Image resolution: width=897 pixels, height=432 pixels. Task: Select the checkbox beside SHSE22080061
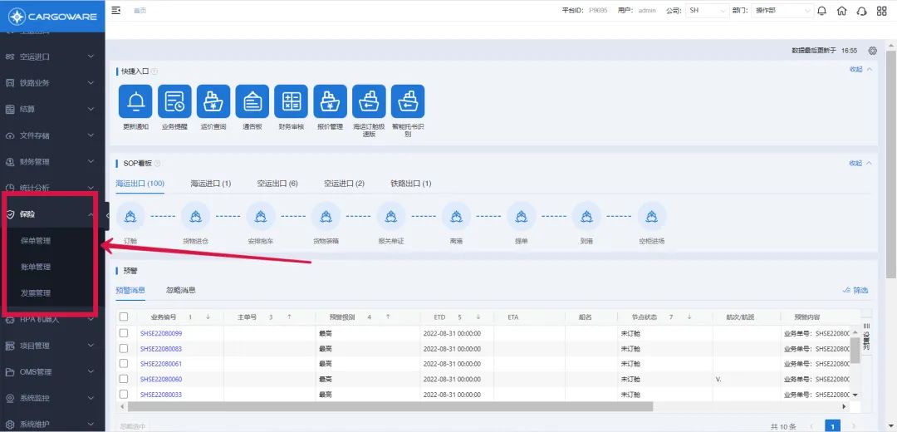pyautogui.click(x=124, y=364)
